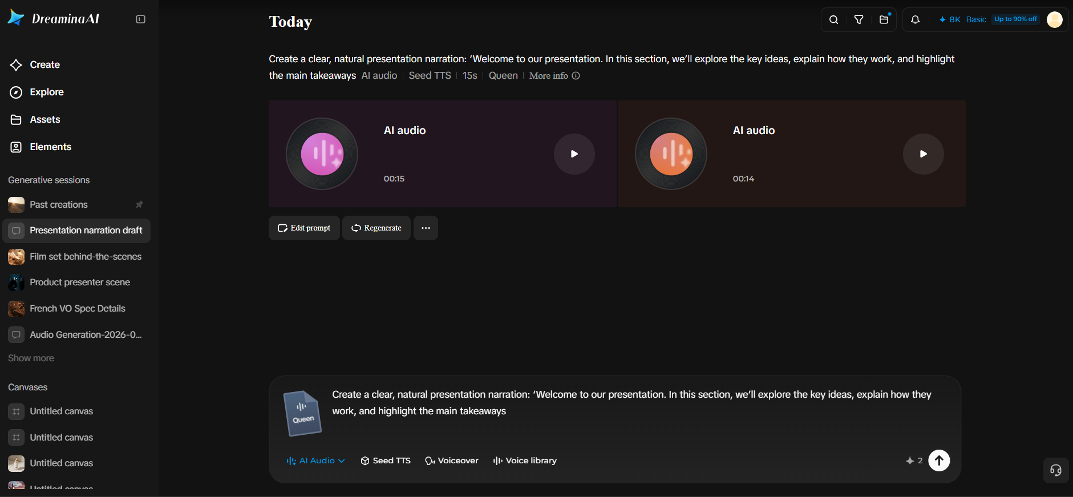The image size is (1073, 497).
Task: Open the AI Audio mode dropdown
Action: 315,461
